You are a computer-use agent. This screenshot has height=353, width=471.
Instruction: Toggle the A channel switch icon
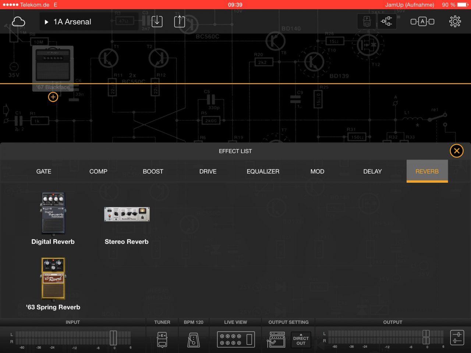coord(422,22)
